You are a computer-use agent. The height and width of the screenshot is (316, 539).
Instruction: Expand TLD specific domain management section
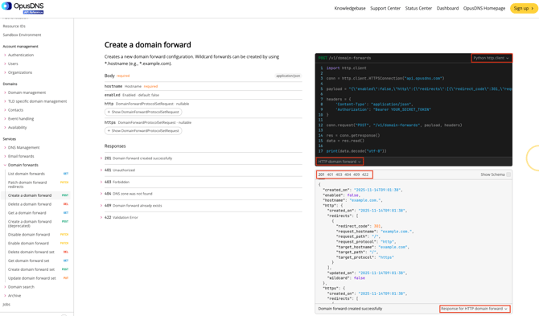pyautogui.click(x=37, y=101)
